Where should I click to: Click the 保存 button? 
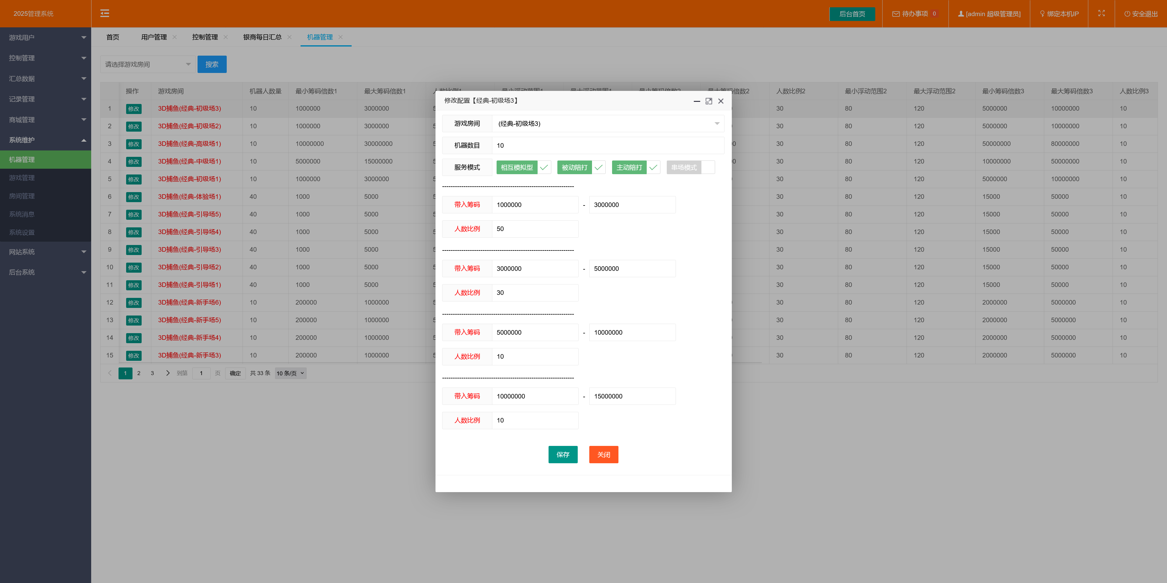pos(563,454)
